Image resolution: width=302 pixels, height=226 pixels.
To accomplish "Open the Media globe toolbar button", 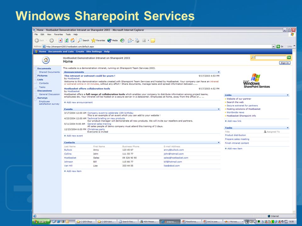I will click(x=113, y=40).
